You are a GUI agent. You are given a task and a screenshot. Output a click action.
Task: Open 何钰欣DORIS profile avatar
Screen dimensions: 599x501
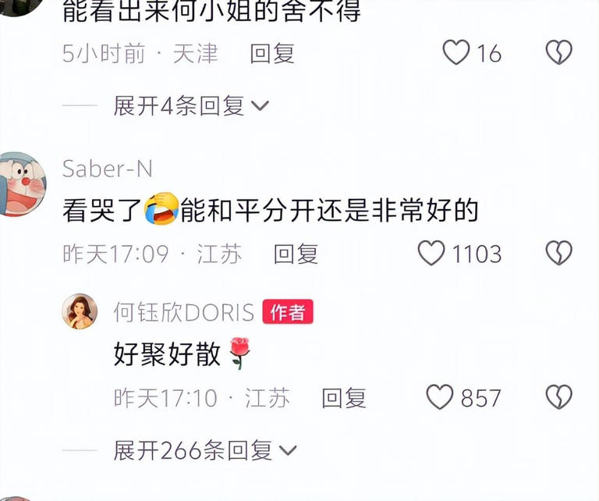coord(80,311)
